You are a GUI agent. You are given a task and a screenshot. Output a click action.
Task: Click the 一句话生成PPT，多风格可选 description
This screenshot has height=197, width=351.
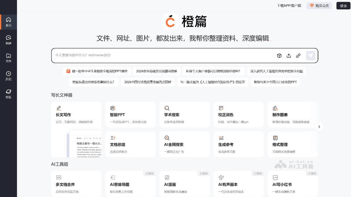pos(128,122)
